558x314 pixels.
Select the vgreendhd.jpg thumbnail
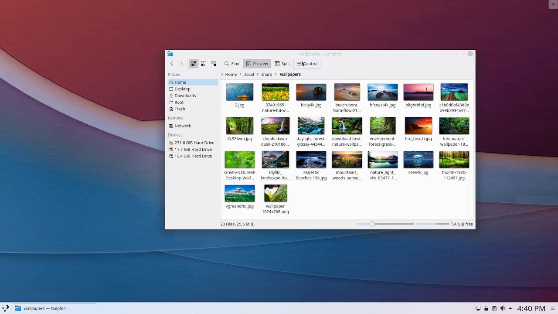(240, 193)
